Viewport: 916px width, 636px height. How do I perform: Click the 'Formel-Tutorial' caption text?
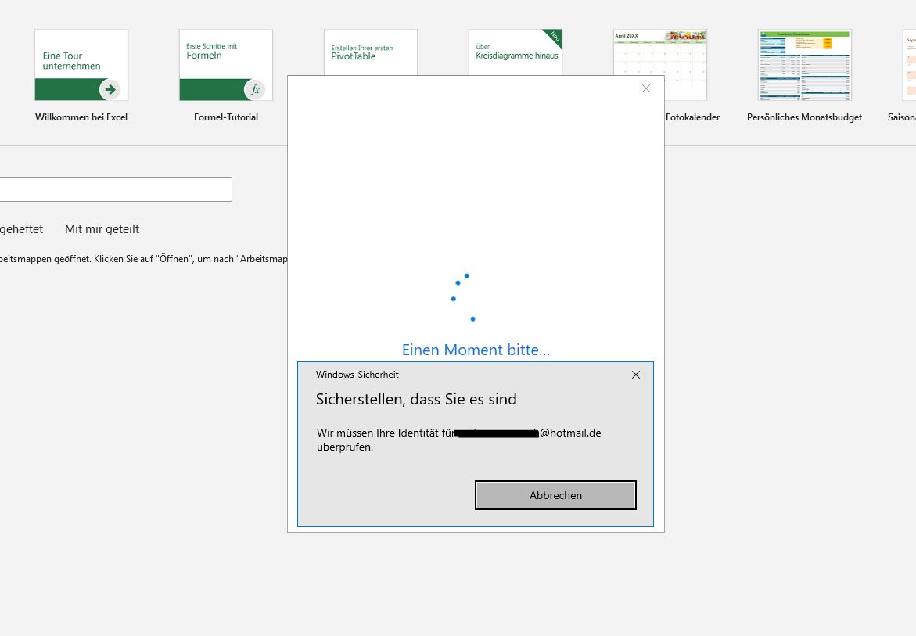coord(226,117)
